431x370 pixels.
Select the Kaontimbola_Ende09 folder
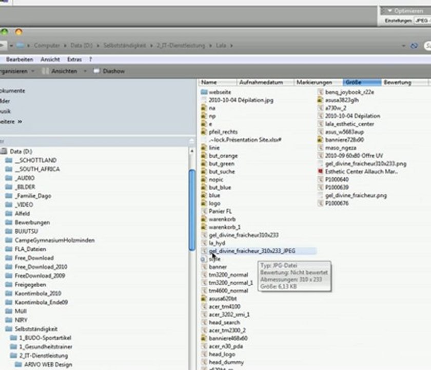click(41, 302)
